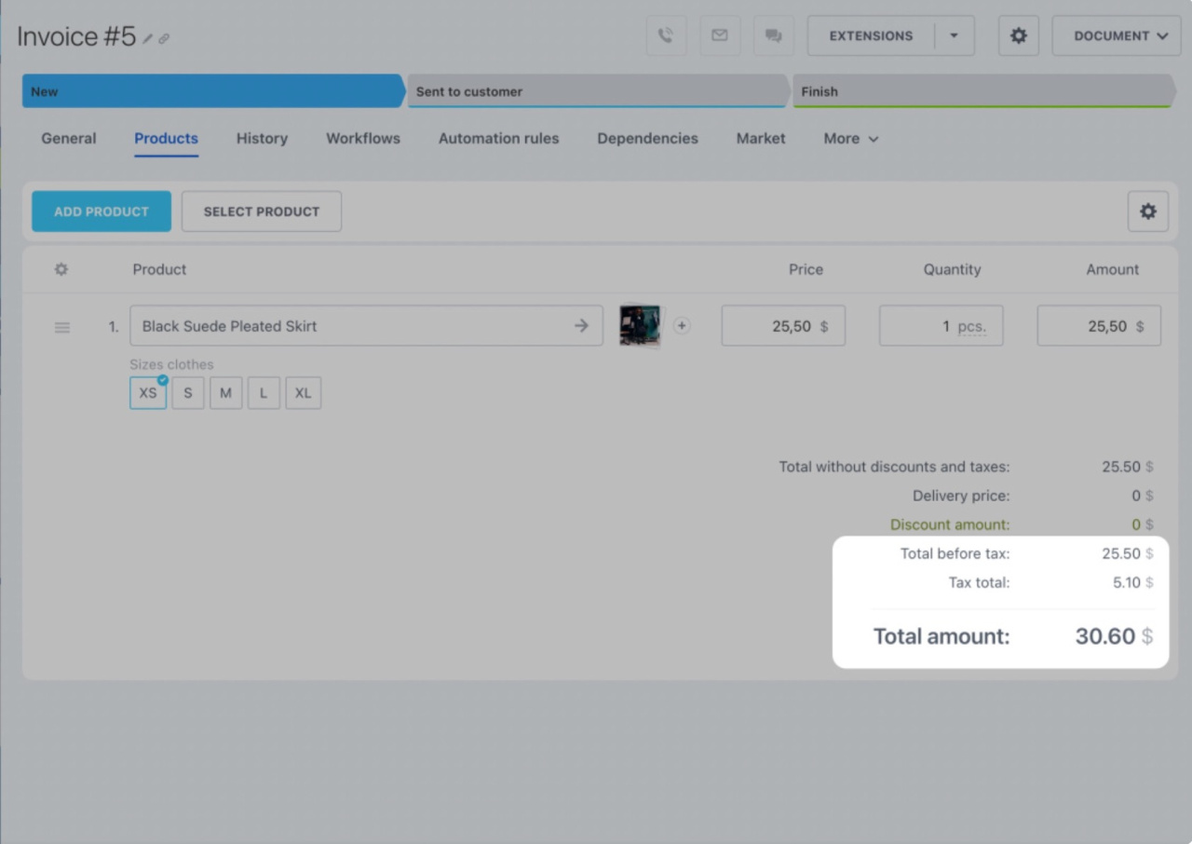1192x844 pixels.
Task: Set the stage to Sent to customer
Action: click(x=596, y=91)
